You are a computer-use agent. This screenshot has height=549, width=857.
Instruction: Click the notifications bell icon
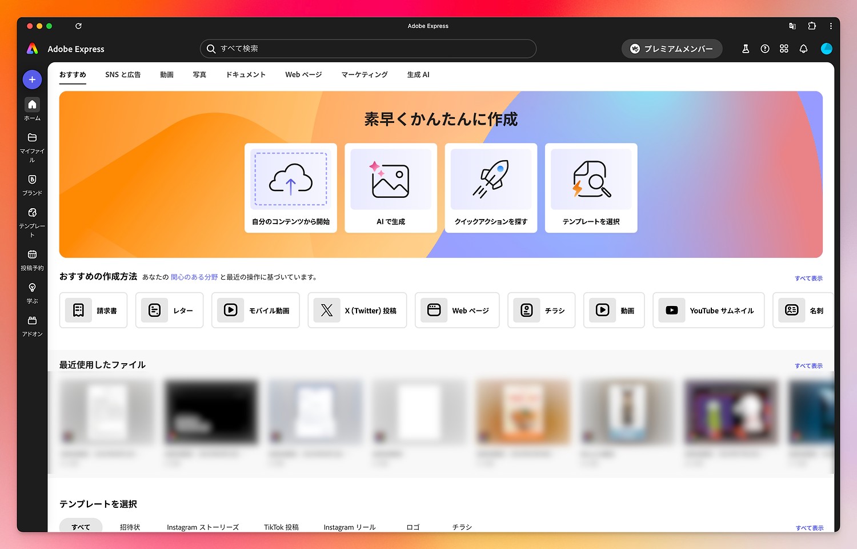pos(803,49)
